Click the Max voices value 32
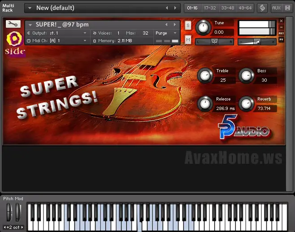 point(145,33)
